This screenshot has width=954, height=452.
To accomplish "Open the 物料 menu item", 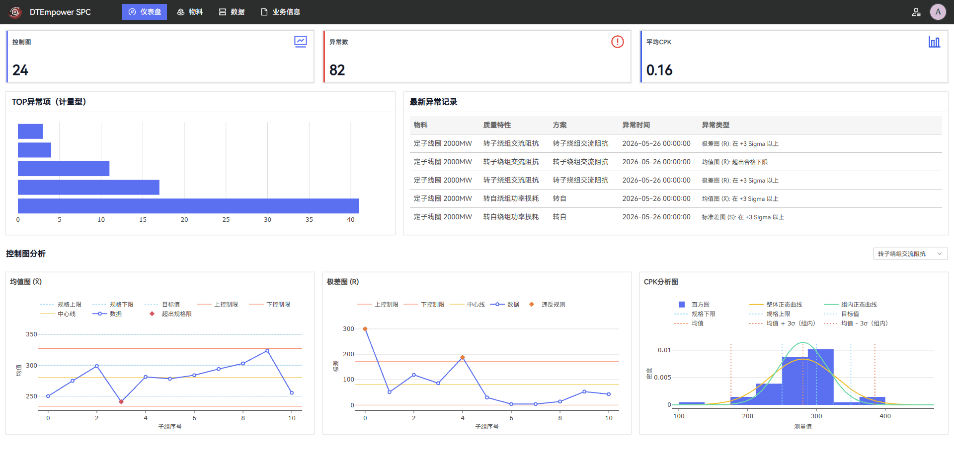I will coord(190,12).
